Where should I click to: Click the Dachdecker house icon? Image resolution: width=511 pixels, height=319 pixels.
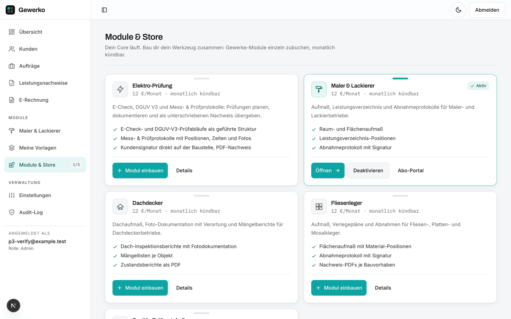(x=120, y=207)
